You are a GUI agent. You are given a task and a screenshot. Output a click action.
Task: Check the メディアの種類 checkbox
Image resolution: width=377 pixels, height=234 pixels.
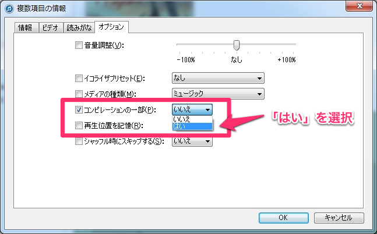[79, 94]
